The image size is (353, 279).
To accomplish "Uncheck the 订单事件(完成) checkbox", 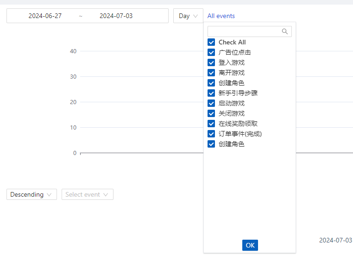I will pyautogui.click(x=211, y=134).
